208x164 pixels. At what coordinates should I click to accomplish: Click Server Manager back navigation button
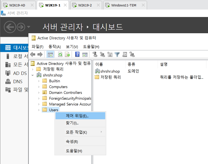pos(10,27)
